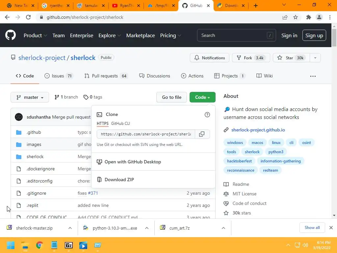Open the tab search chevron

pos(284,5)
